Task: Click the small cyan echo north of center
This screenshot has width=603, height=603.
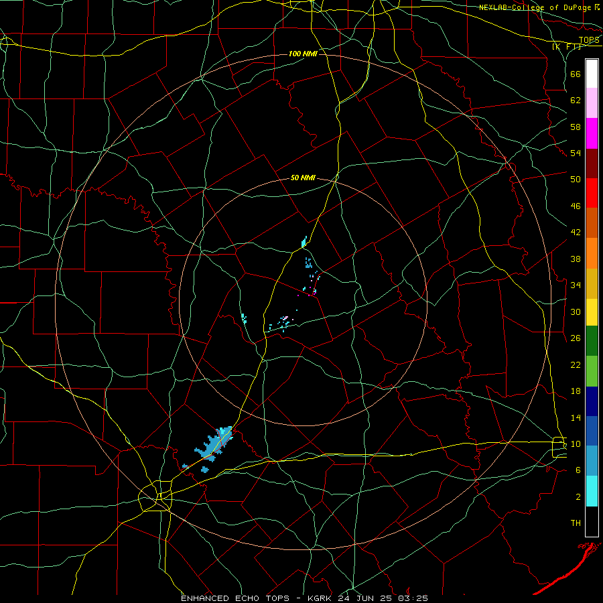Action: tap(304, 242)
